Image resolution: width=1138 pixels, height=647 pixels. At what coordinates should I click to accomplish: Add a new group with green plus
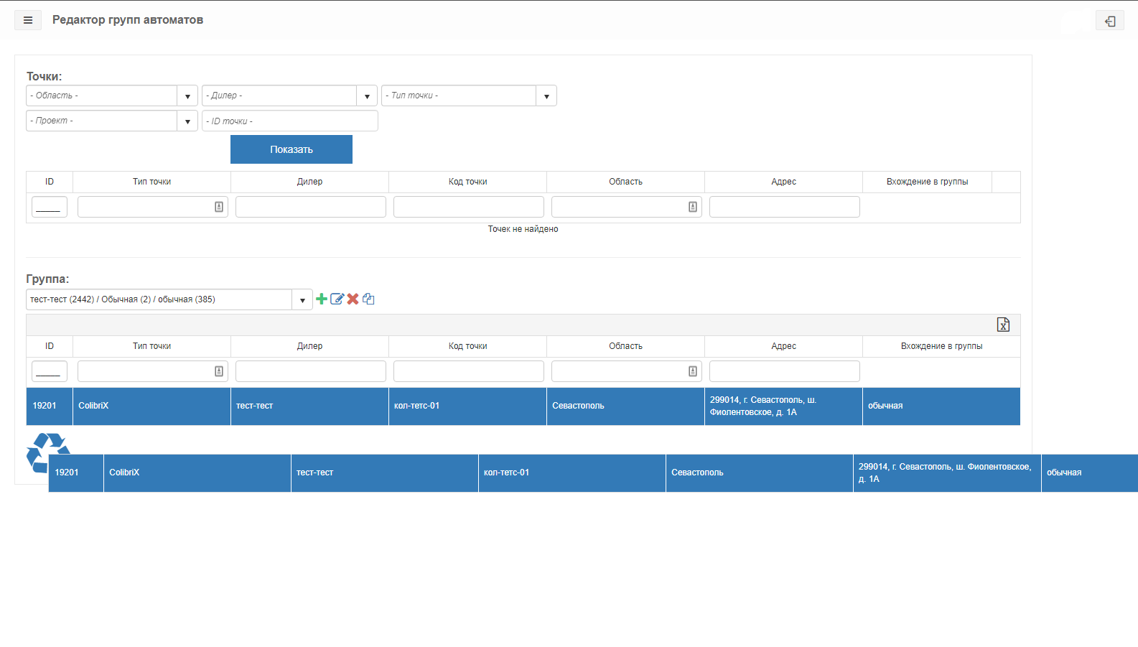click(322, 299)
